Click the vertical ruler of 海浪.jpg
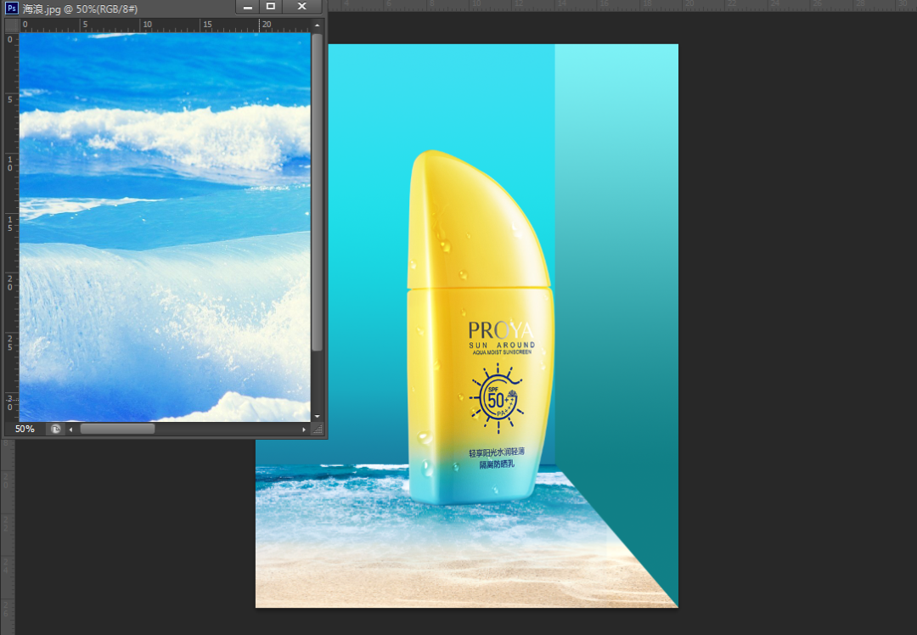The width and height of the screenshot is (917, 635). click(x=12, y=227)
